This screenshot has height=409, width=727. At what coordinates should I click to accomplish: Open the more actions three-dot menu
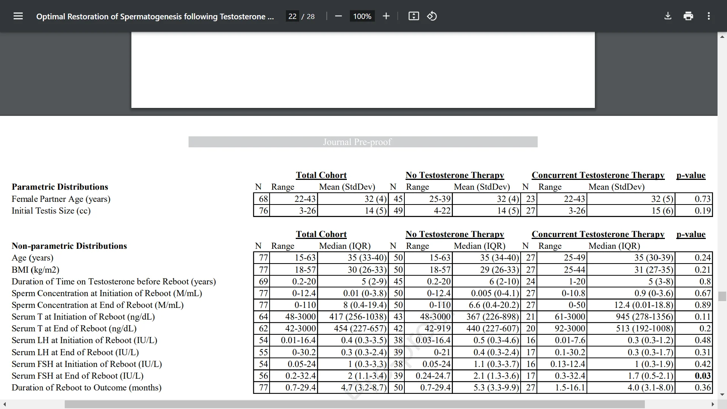click(709, 16)
